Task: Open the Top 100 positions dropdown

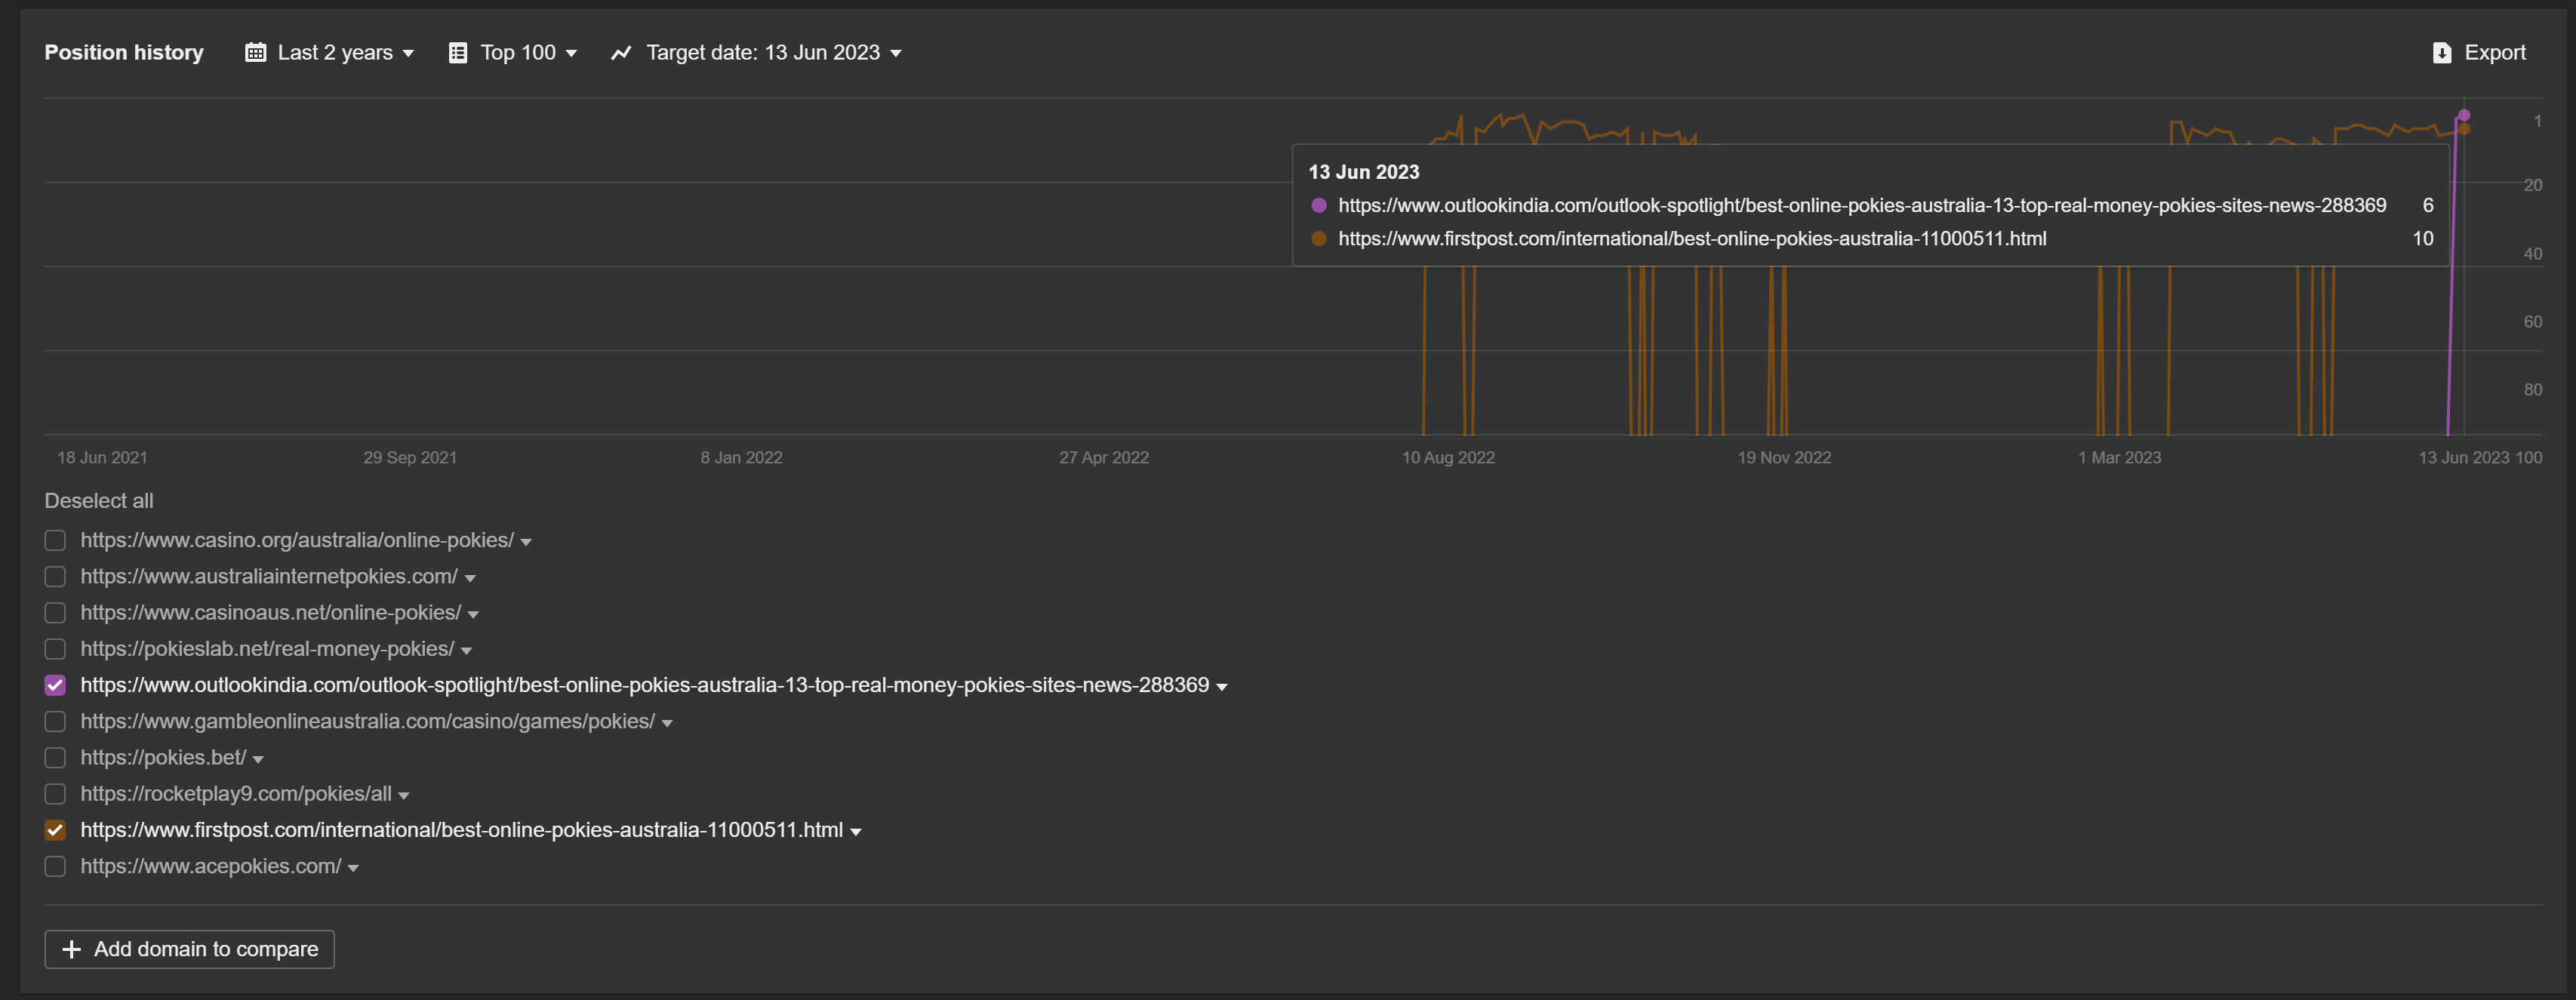Action: [x=518, y=53]
